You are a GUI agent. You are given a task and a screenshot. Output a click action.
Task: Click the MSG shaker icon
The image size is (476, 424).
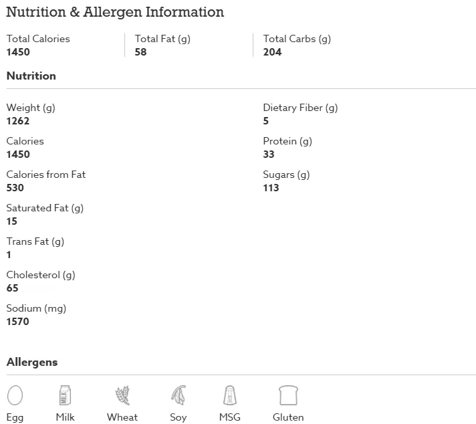point(230,395)
